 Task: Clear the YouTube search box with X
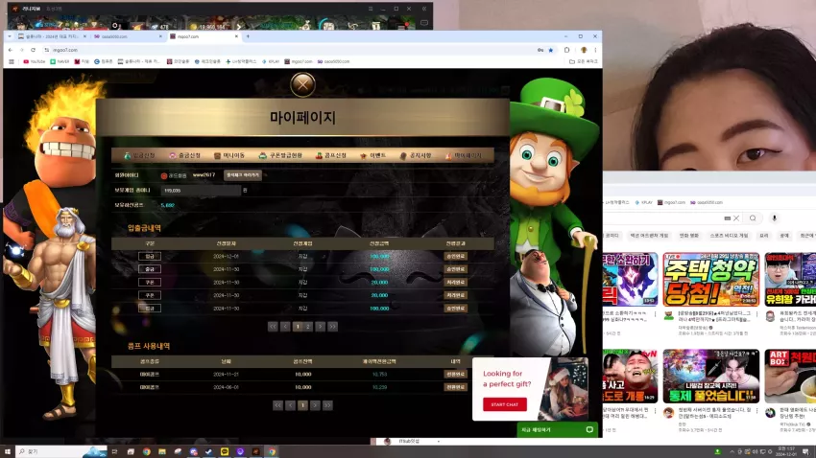(x=736, y=218)
